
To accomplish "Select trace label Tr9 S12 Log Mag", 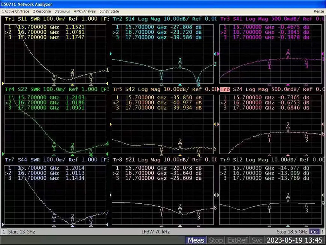I will (244, 160).
